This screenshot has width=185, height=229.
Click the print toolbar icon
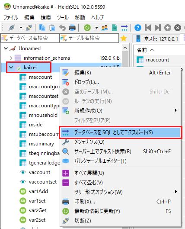pyautogui.click(x=72, y=28)
